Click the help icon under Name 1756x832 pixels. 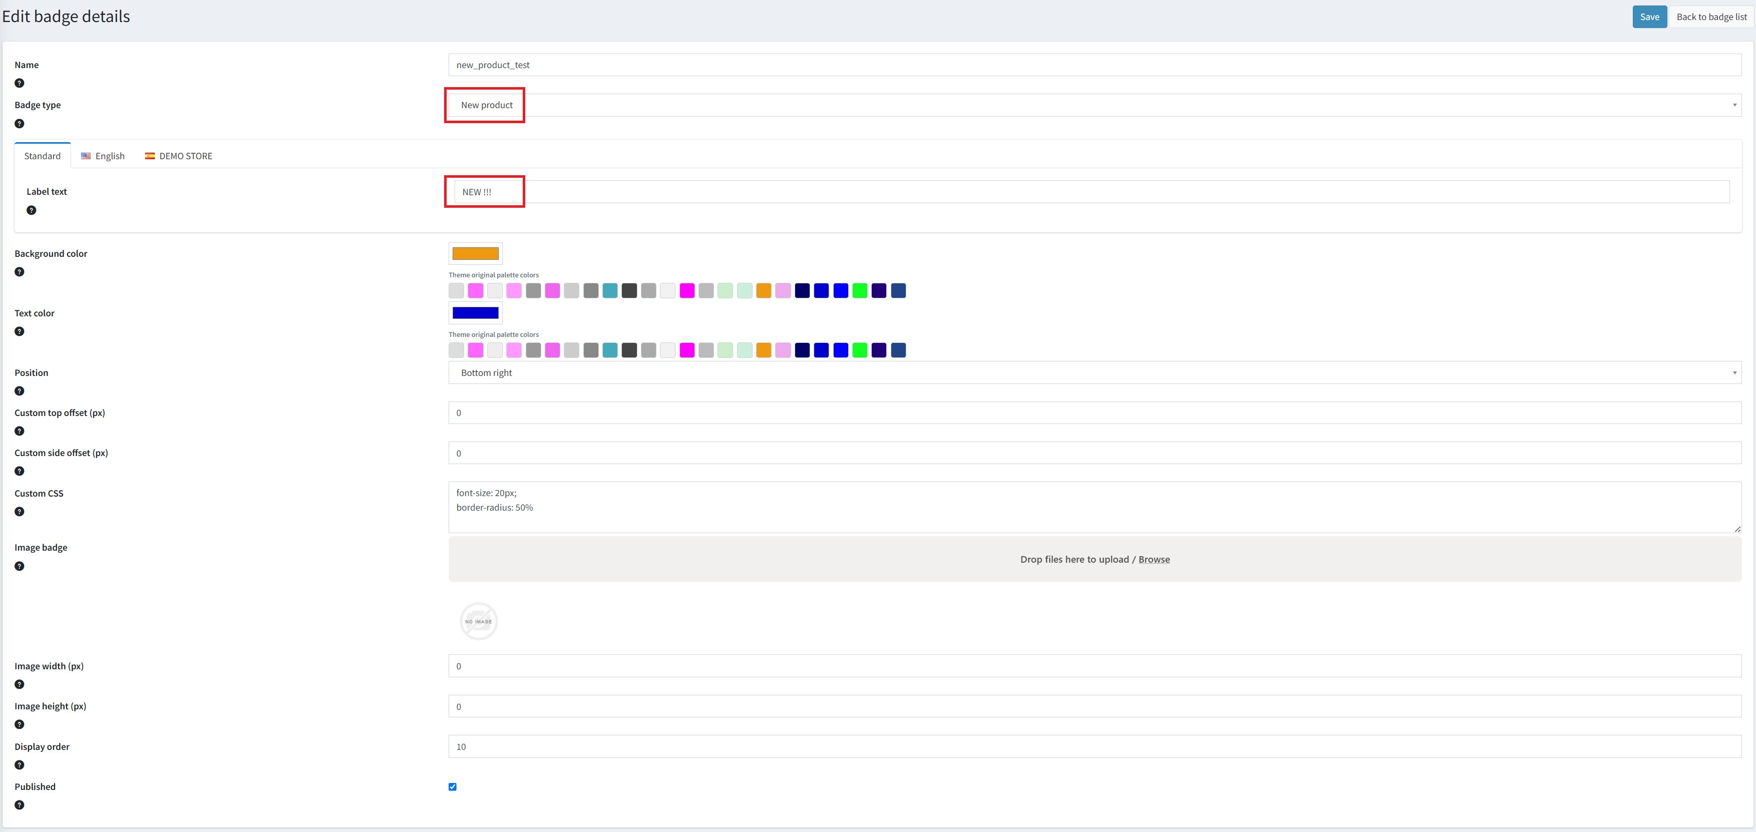pyautogui.click(x=19, y=83)
